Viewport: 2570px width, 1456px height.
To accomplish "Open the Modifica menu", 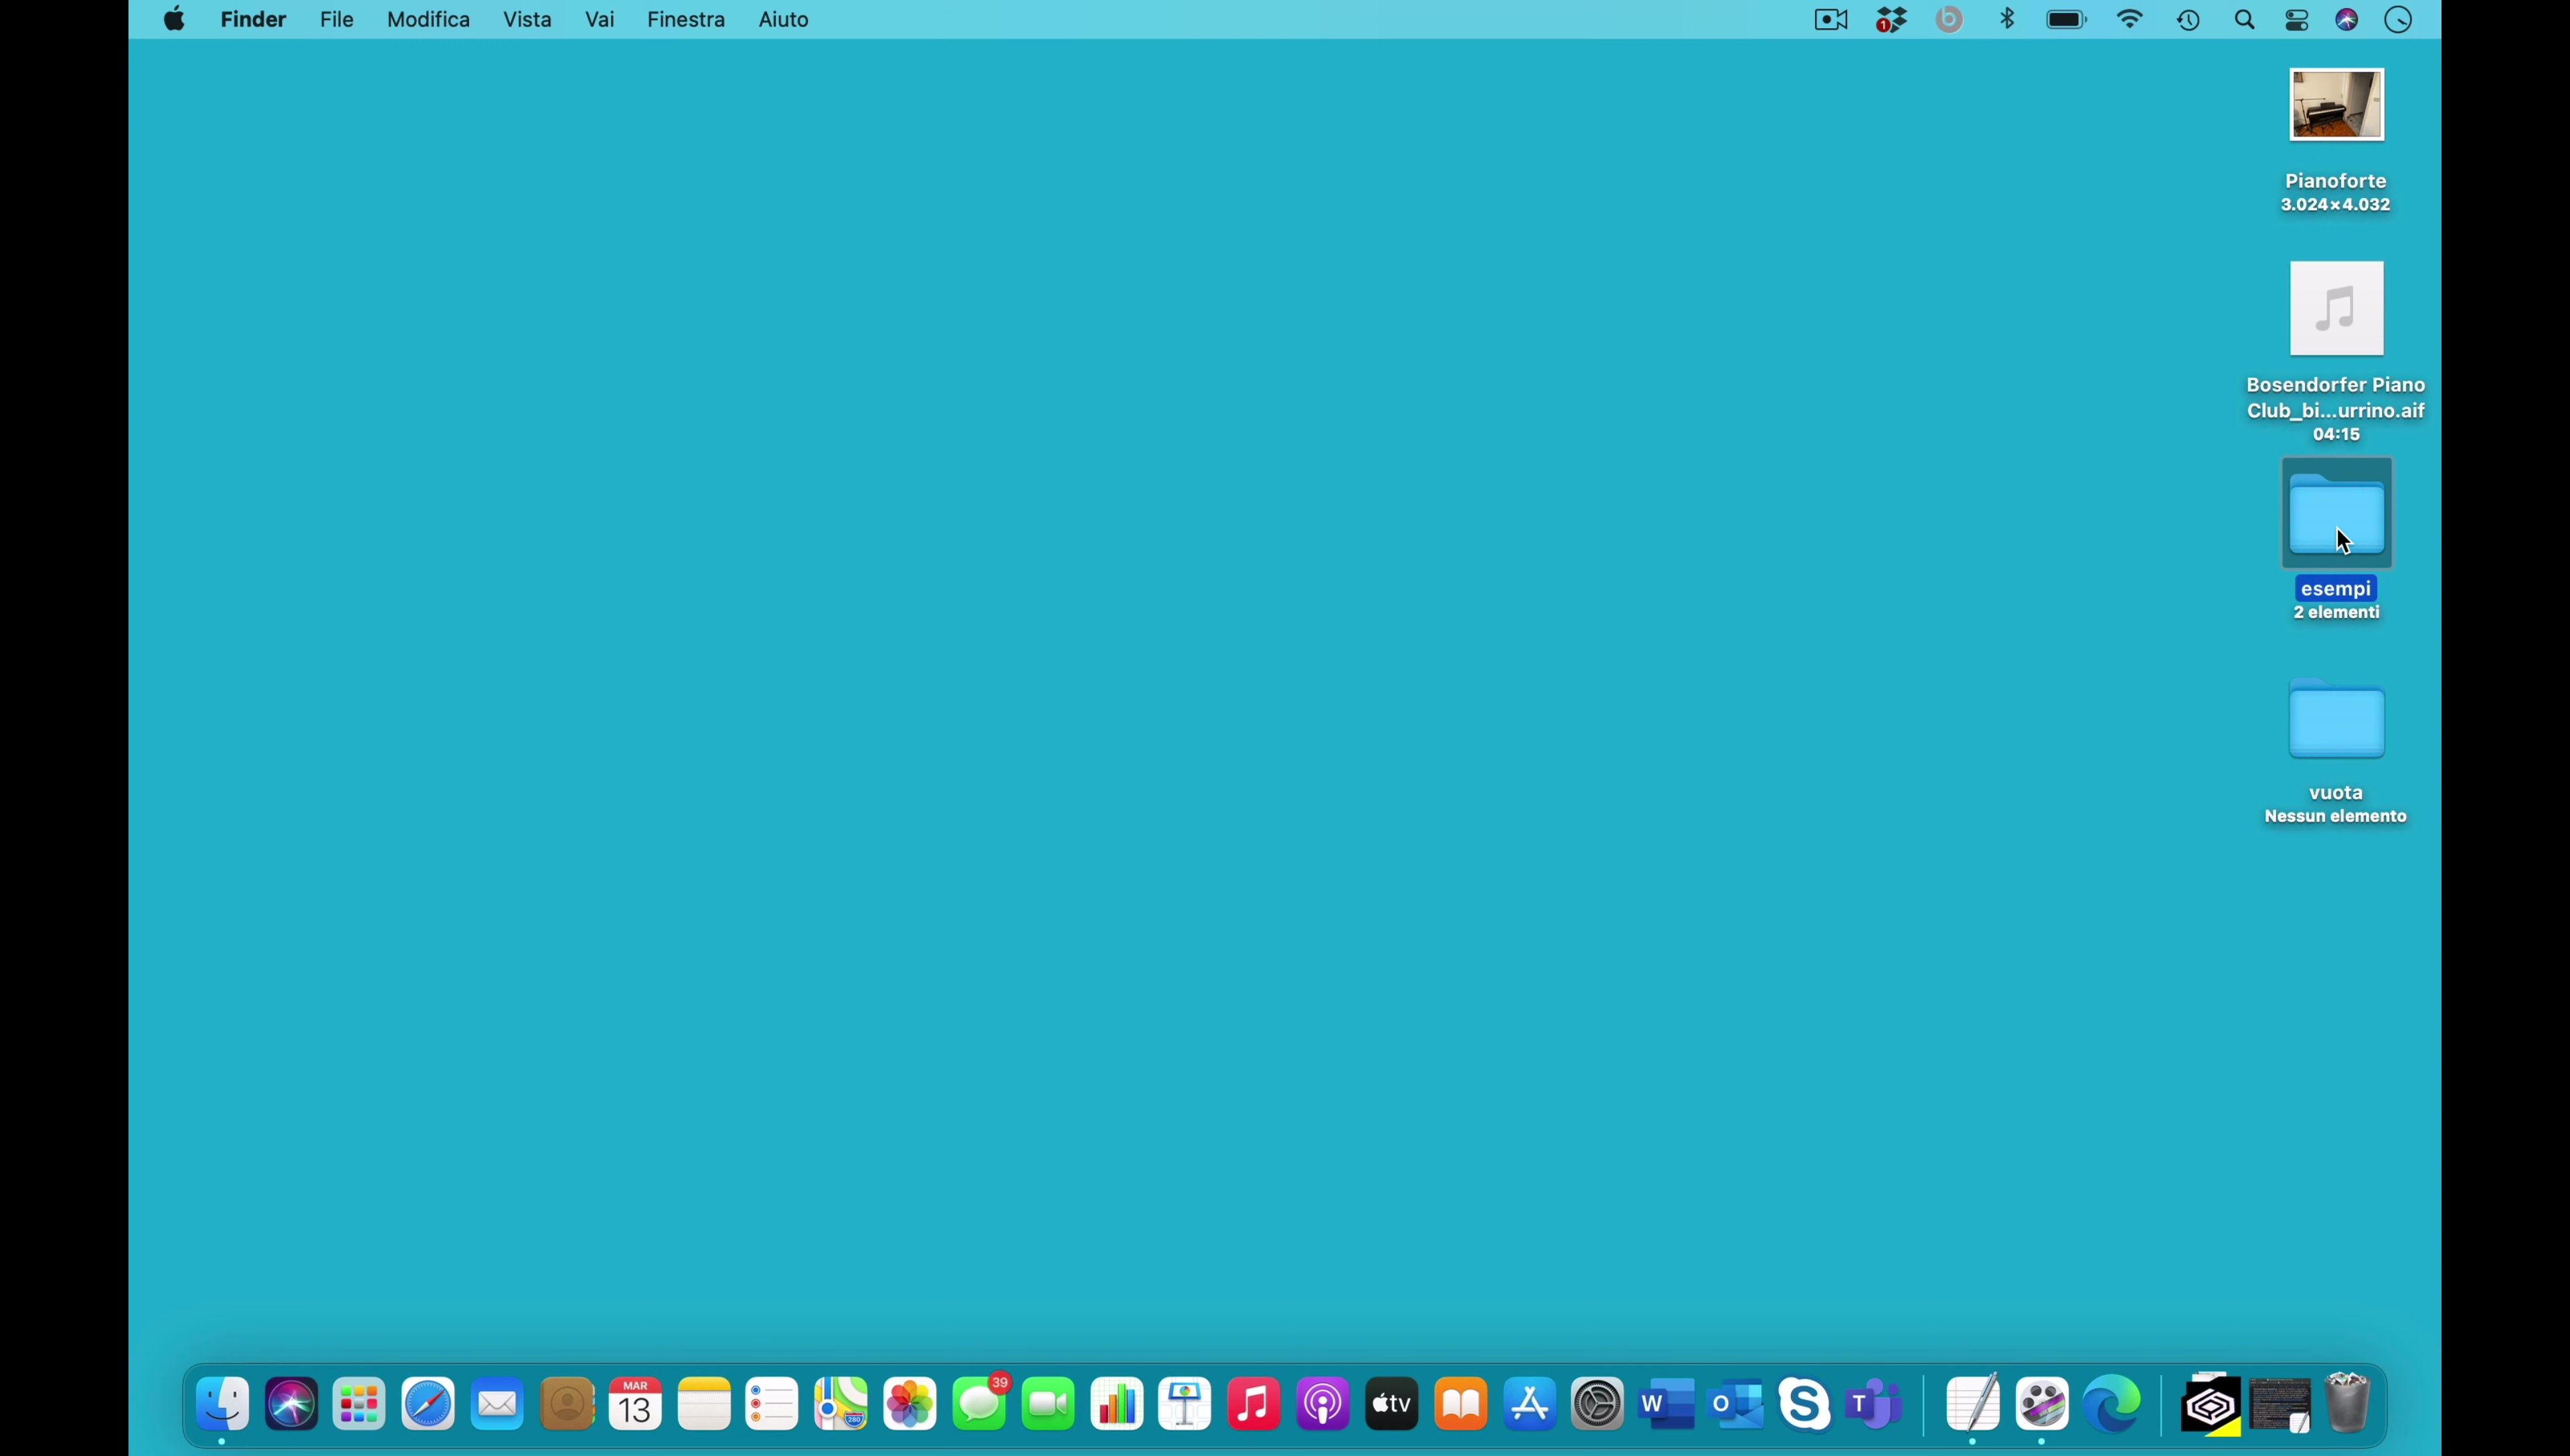I will click(x=430, y=19).
